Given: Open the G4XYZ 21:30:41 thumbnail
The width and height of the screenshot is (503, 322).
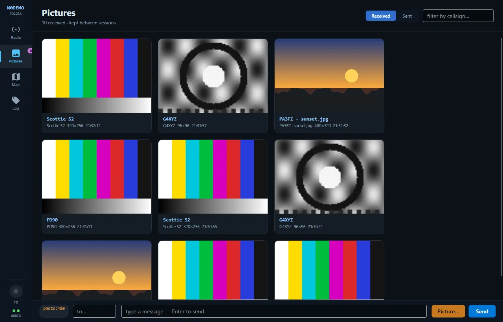Looking at the screenshot, I should pyautogui.click(x=329, y=177).
